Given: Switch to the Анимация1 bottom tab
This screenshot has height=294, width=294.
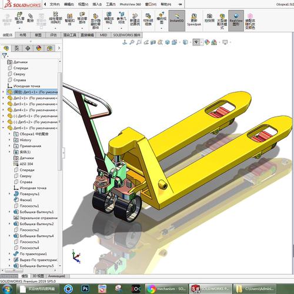Looking at the screenshot, I should (x=56, y=276).
